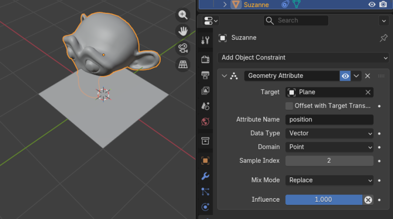Viewport: 393px width, 219px height.
Task: Toggle Geometry Attribute constraint visibility eye
Action: (x=345, y=76)
